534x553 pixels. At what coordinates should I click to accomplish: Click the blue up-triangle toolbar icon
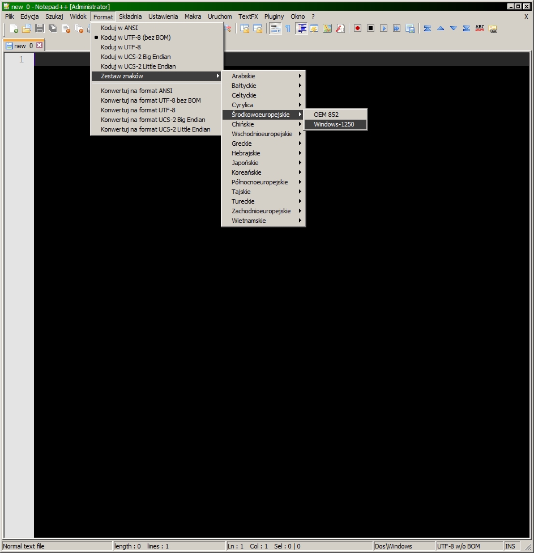441,28
